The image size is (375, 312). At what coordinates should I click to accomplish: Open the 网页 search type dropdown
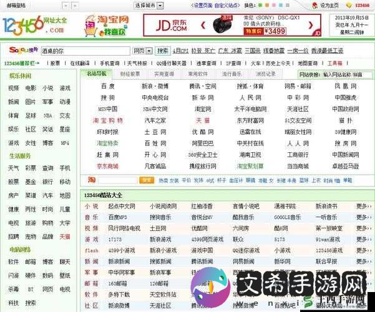pyautogui.click(x=143, y=51)
